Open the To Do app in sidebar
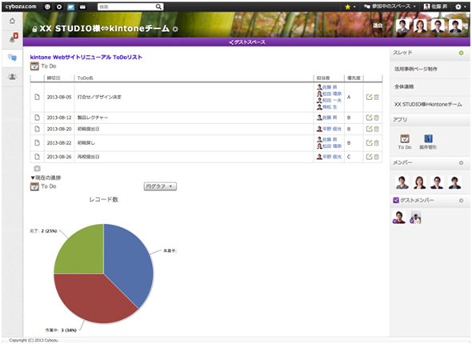The height and width of the screenshot is (344, 472). (x=405, y=142)
